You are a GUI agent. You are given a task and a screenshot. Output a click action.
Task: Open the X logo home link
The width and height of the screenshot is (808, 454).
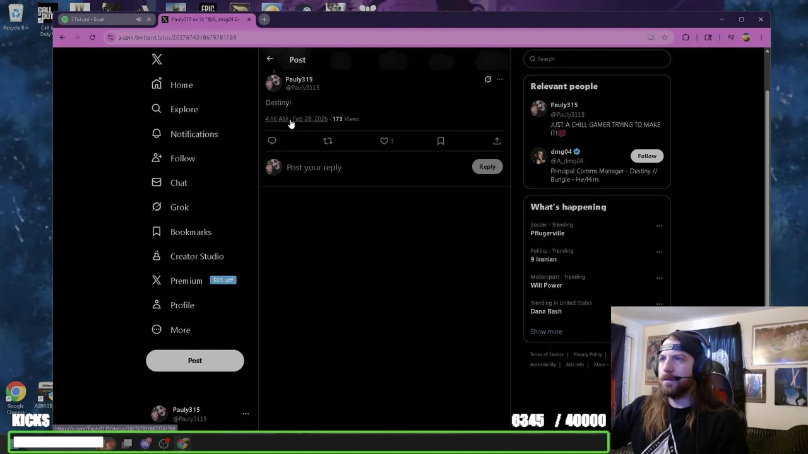(x=157, y=59)
